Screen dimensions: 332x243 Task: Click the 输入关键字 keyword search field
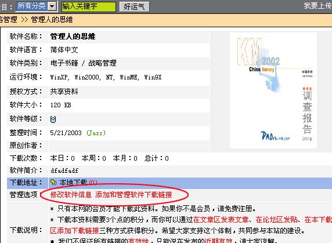[x=89, y=6]
